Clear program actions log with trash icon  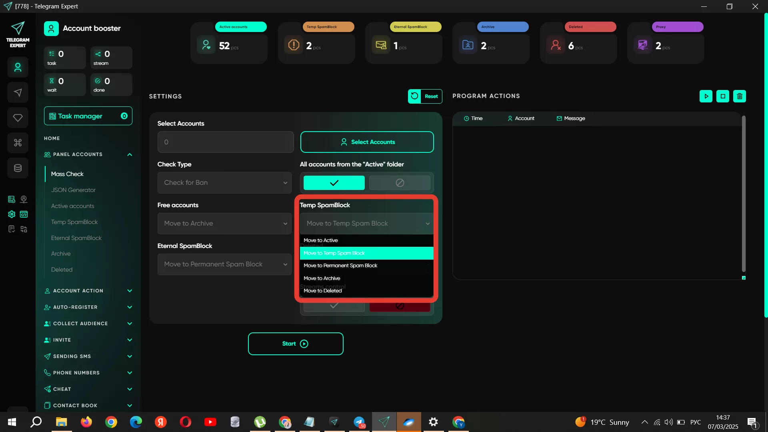tap(740, 96)
